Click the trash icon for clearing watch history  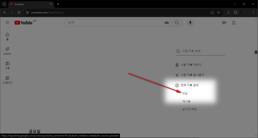coord(177,65)
